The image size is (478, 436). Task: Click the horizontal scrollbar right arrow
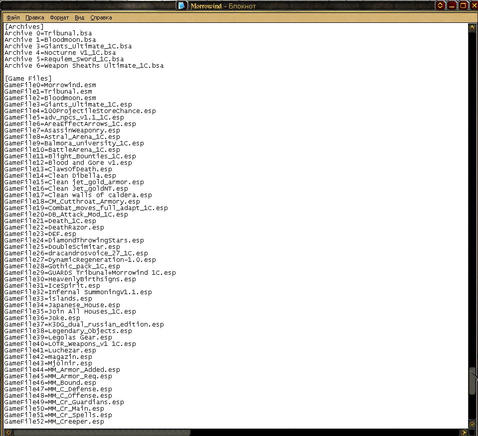coord(464,433)
